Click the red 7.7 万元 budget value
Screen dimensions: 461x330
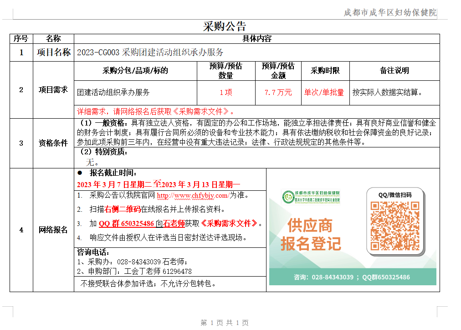pyautogui.click(x=278, y=92)
